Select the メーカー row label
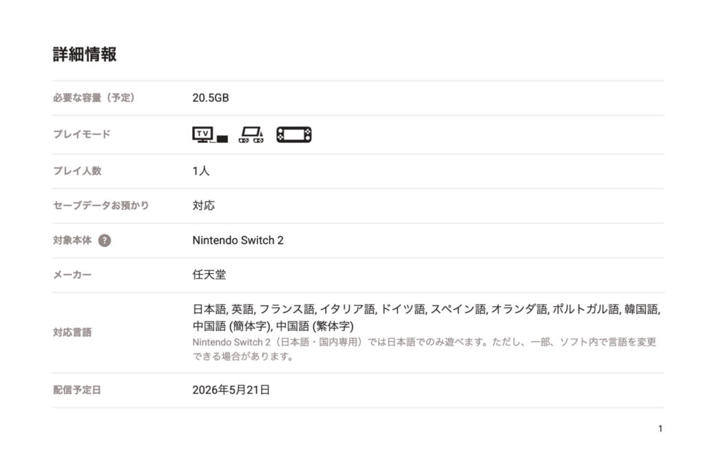This screenshot has width=705, height=470. click(72, 275)
